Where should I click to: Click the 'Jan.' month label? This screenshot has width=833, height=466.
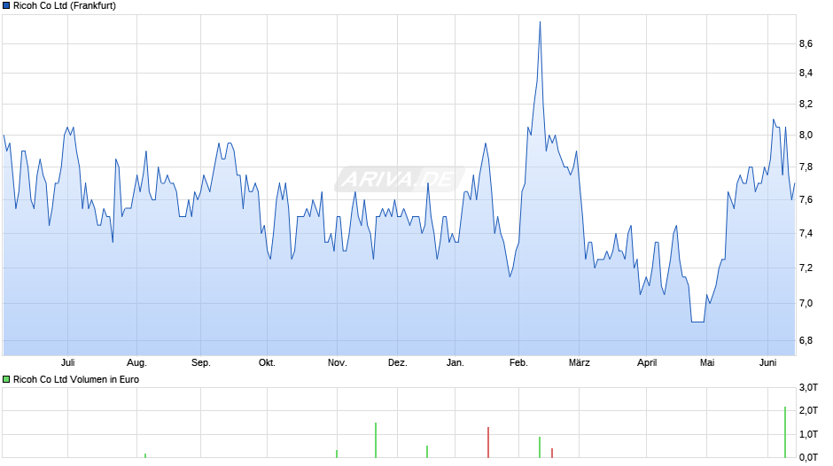[455, 362]
